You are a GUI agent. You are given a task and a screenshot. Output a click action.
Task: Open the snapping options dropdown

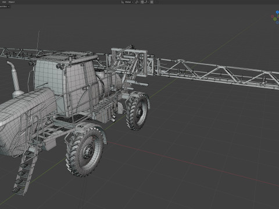[x=146, y=2]
